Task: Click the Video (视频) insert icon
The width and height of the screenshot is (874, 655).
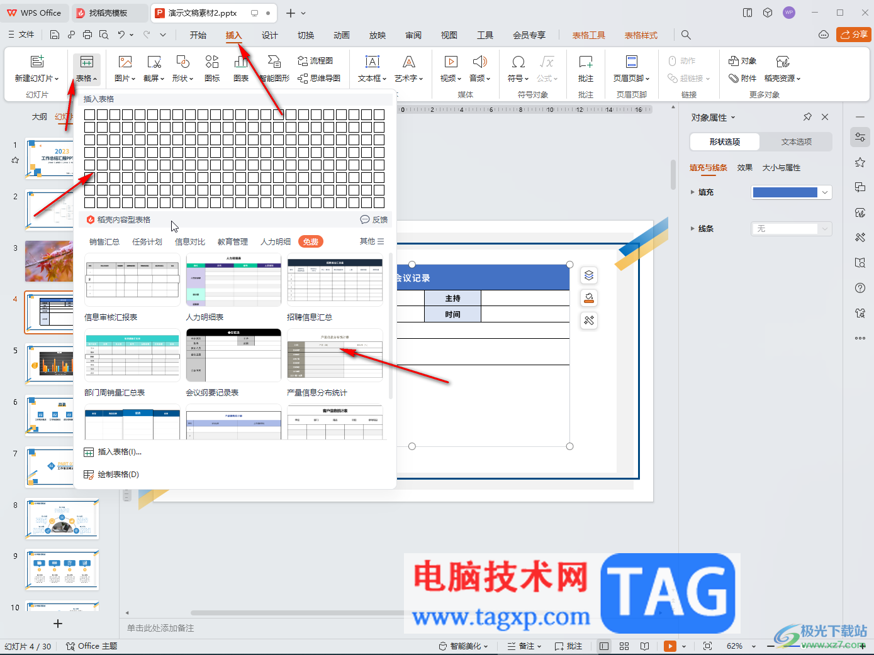Action: [451, 62]
